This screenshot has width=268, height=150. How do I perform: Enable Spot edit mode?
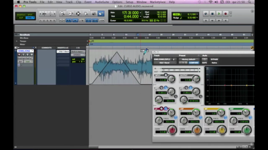point(30,15)
